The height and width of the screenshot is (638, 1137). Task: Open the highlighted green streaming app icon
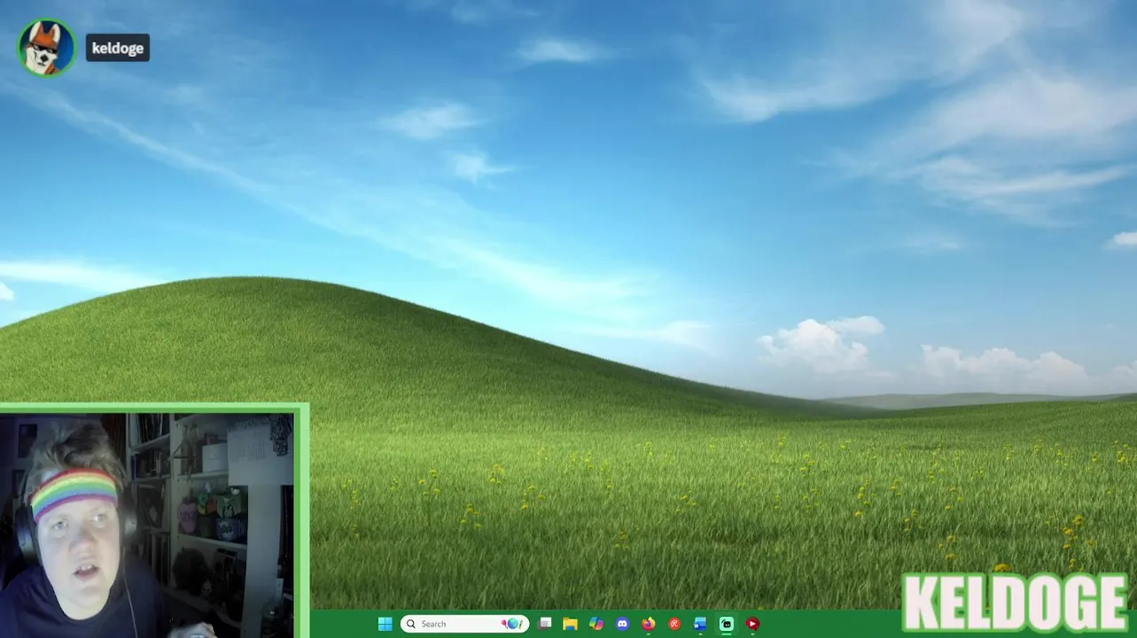[727, 624]
